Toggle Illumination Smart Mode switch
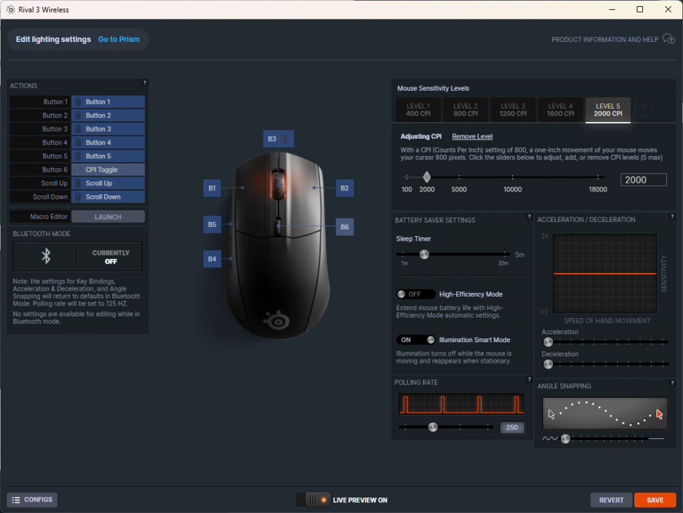The width and height of the screenshot is (683, 513). (416, 340)
